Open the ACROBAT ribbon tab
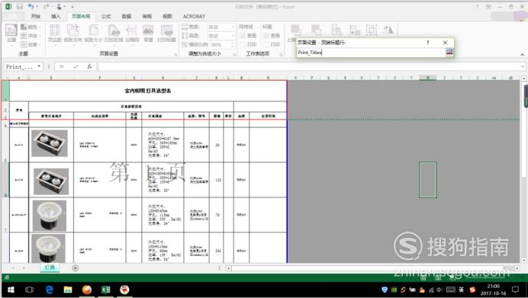Image resolution: width=528 pixels, height=298 pixels. [194, 16]
